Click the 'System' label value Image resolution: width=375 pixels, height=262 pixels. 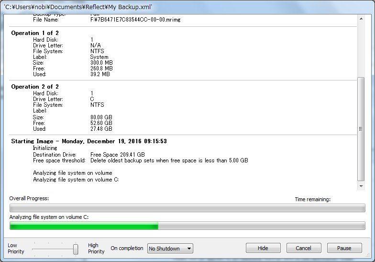pos(99,57)
